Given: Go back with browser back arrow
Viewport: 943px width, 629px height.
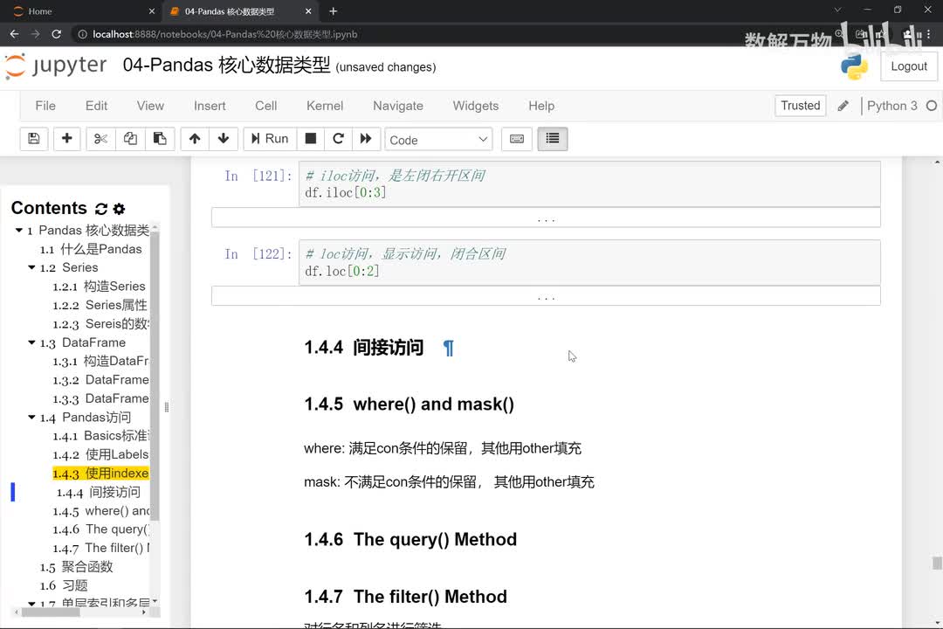Looking at the screenshot, I should (x=14, y=34).
